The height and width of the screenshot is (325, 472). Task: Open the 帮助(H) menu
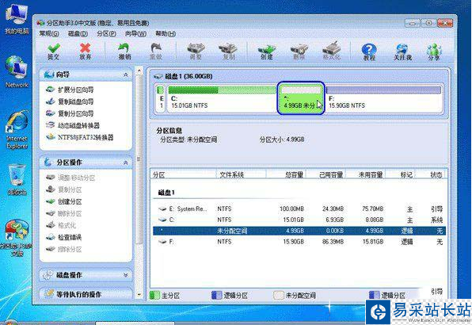(x=166, y=34)
